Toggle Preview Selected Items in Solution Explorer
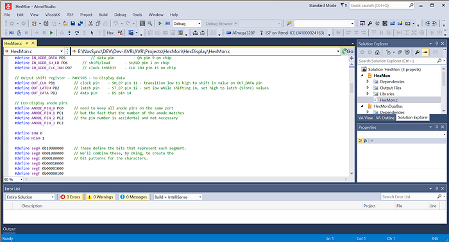This screenshot has width=449, height=242. coord(425,52)
